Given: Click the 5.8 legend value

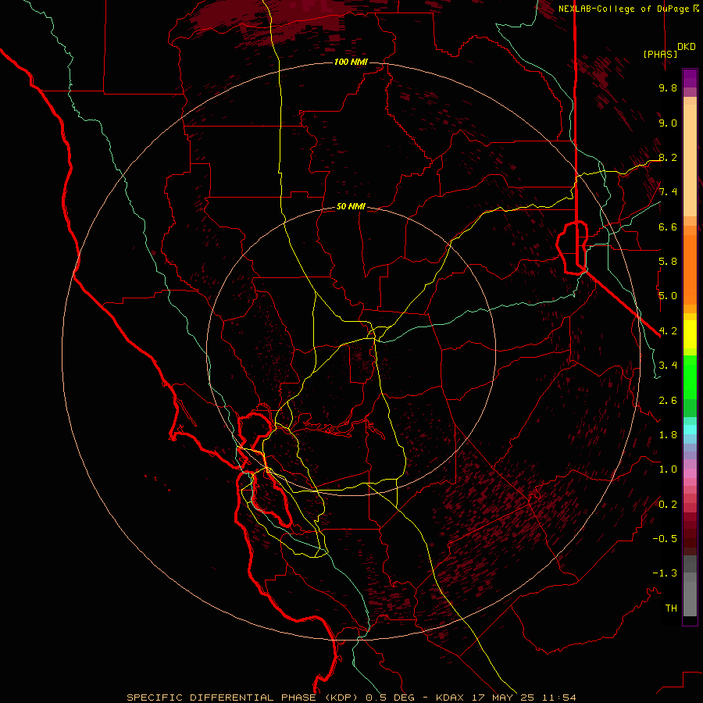Looking at the screenshot, I should point(668,262).
